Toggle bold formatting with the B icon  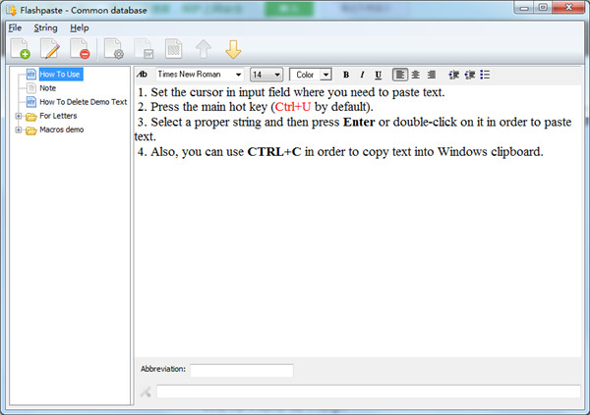point(346,75)
